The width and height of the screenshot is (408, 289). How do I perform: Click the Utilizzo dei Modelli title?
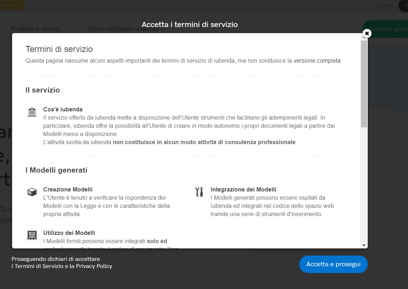(x=69, y=233)
